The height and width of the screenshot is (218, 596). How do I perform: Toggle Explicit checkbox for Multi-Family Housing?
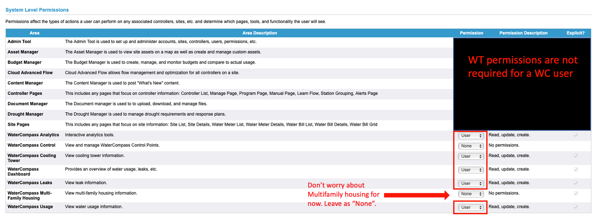(x=575, y=193)
